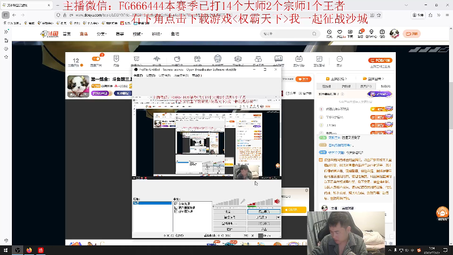Image resolution: width=453 pixels, height=255 pixels.
Task: Click the star icon in browser sidebar
Action: [x=6, y=57]
